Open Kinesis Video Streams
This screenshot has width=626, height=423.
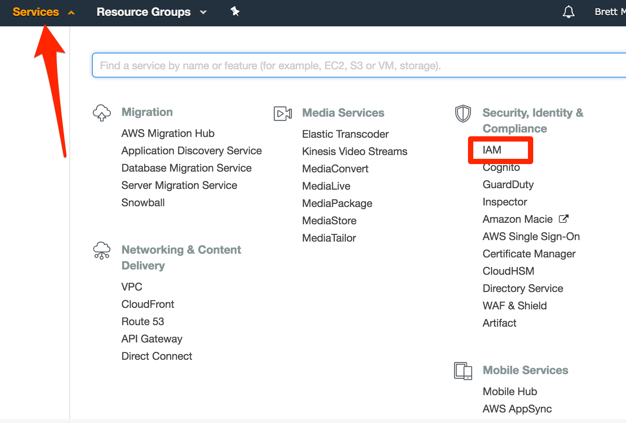pos(354,151)
